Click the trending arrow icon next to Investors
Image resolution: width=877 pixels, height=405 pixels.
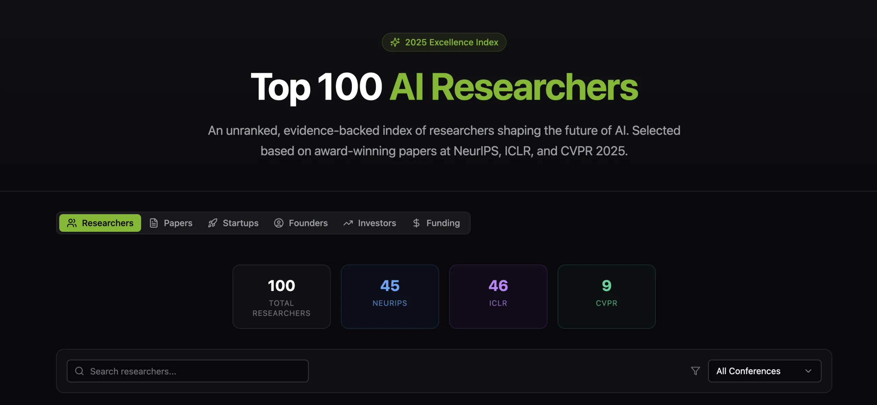pyautogui.click(x=348, y=223)
